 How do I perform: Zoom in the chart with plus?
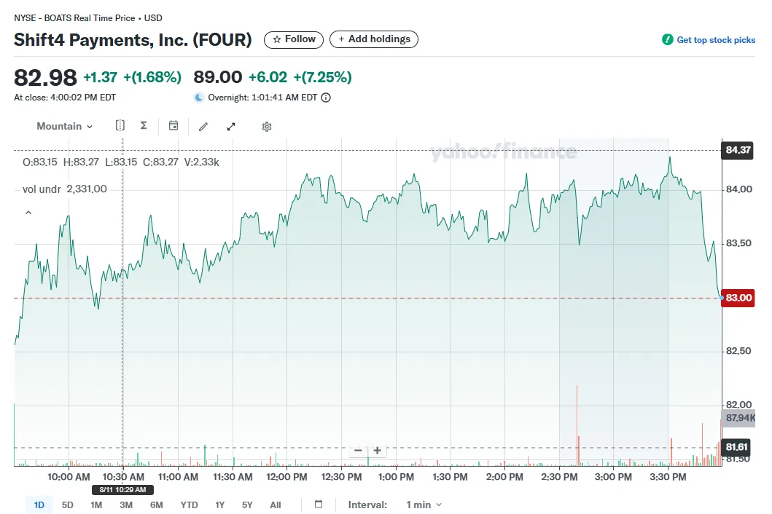point(377,451)
